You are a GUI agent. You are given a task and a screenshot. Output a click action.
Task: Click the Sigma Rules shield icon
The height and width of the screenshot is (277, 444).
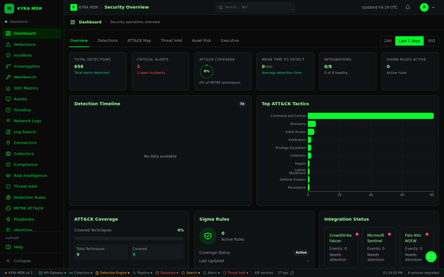pos(208,236)
